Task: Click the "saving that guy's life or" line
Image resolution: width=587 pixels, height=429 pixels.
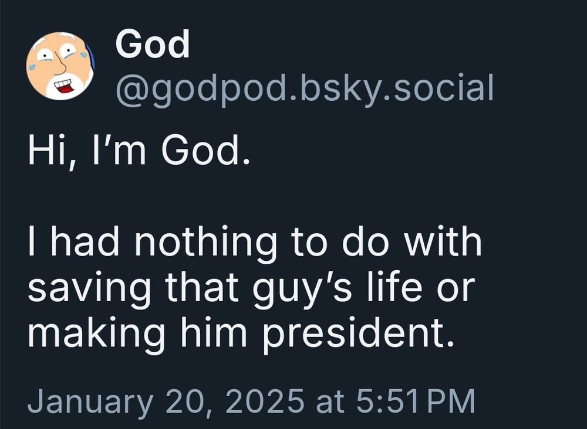Action: click(251, 289)
